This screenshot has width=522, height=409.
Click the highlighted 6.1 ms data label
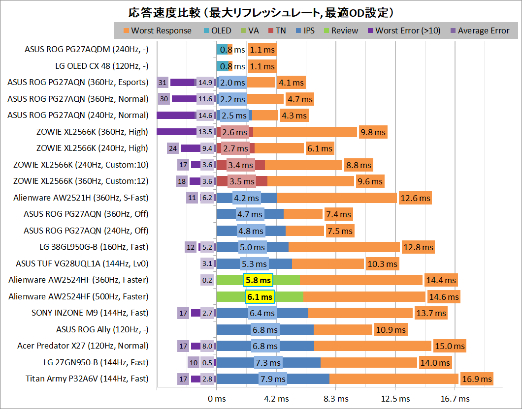click(260, 297)
